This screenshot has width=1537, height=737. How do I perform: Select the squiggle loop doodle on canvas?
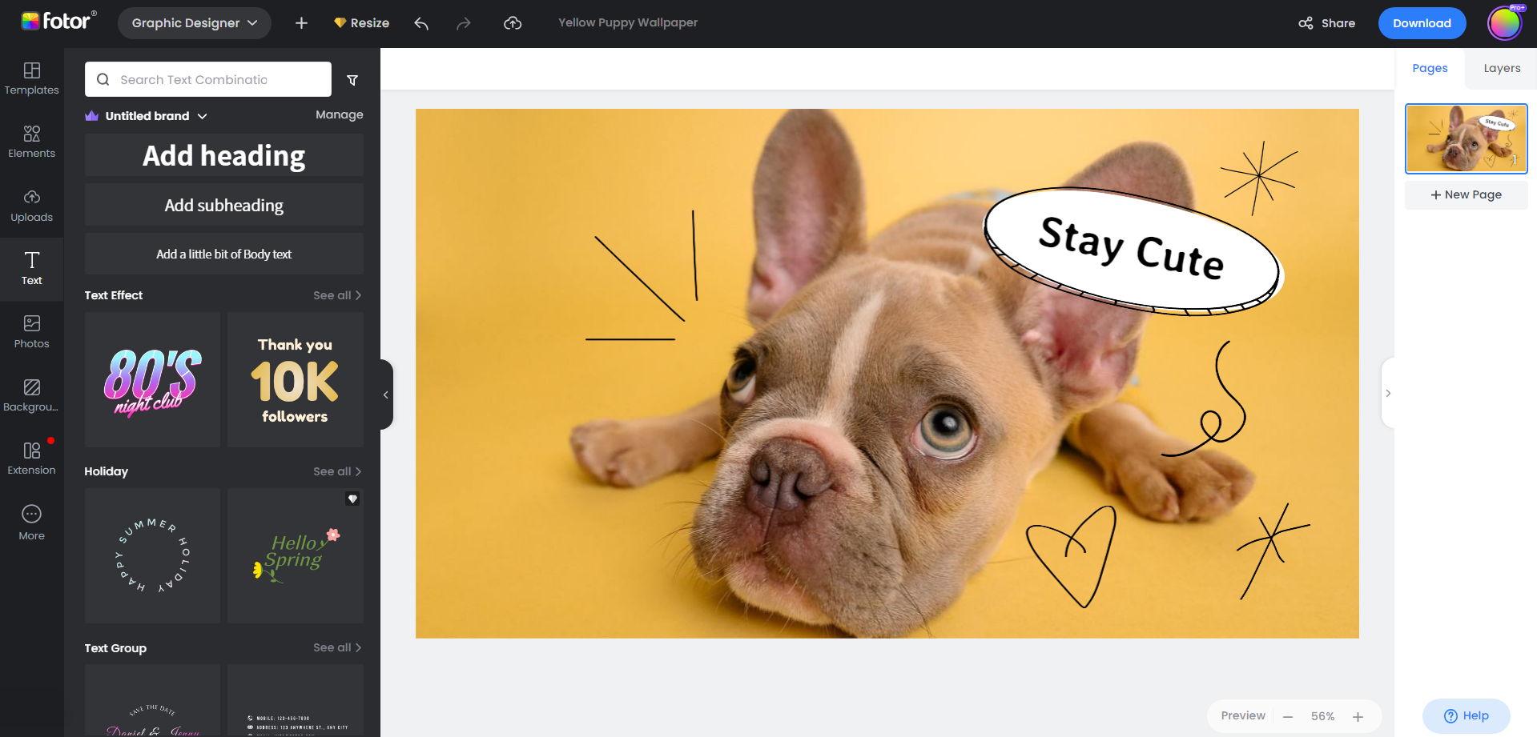pyautogui.click(x=1204, y=399)
